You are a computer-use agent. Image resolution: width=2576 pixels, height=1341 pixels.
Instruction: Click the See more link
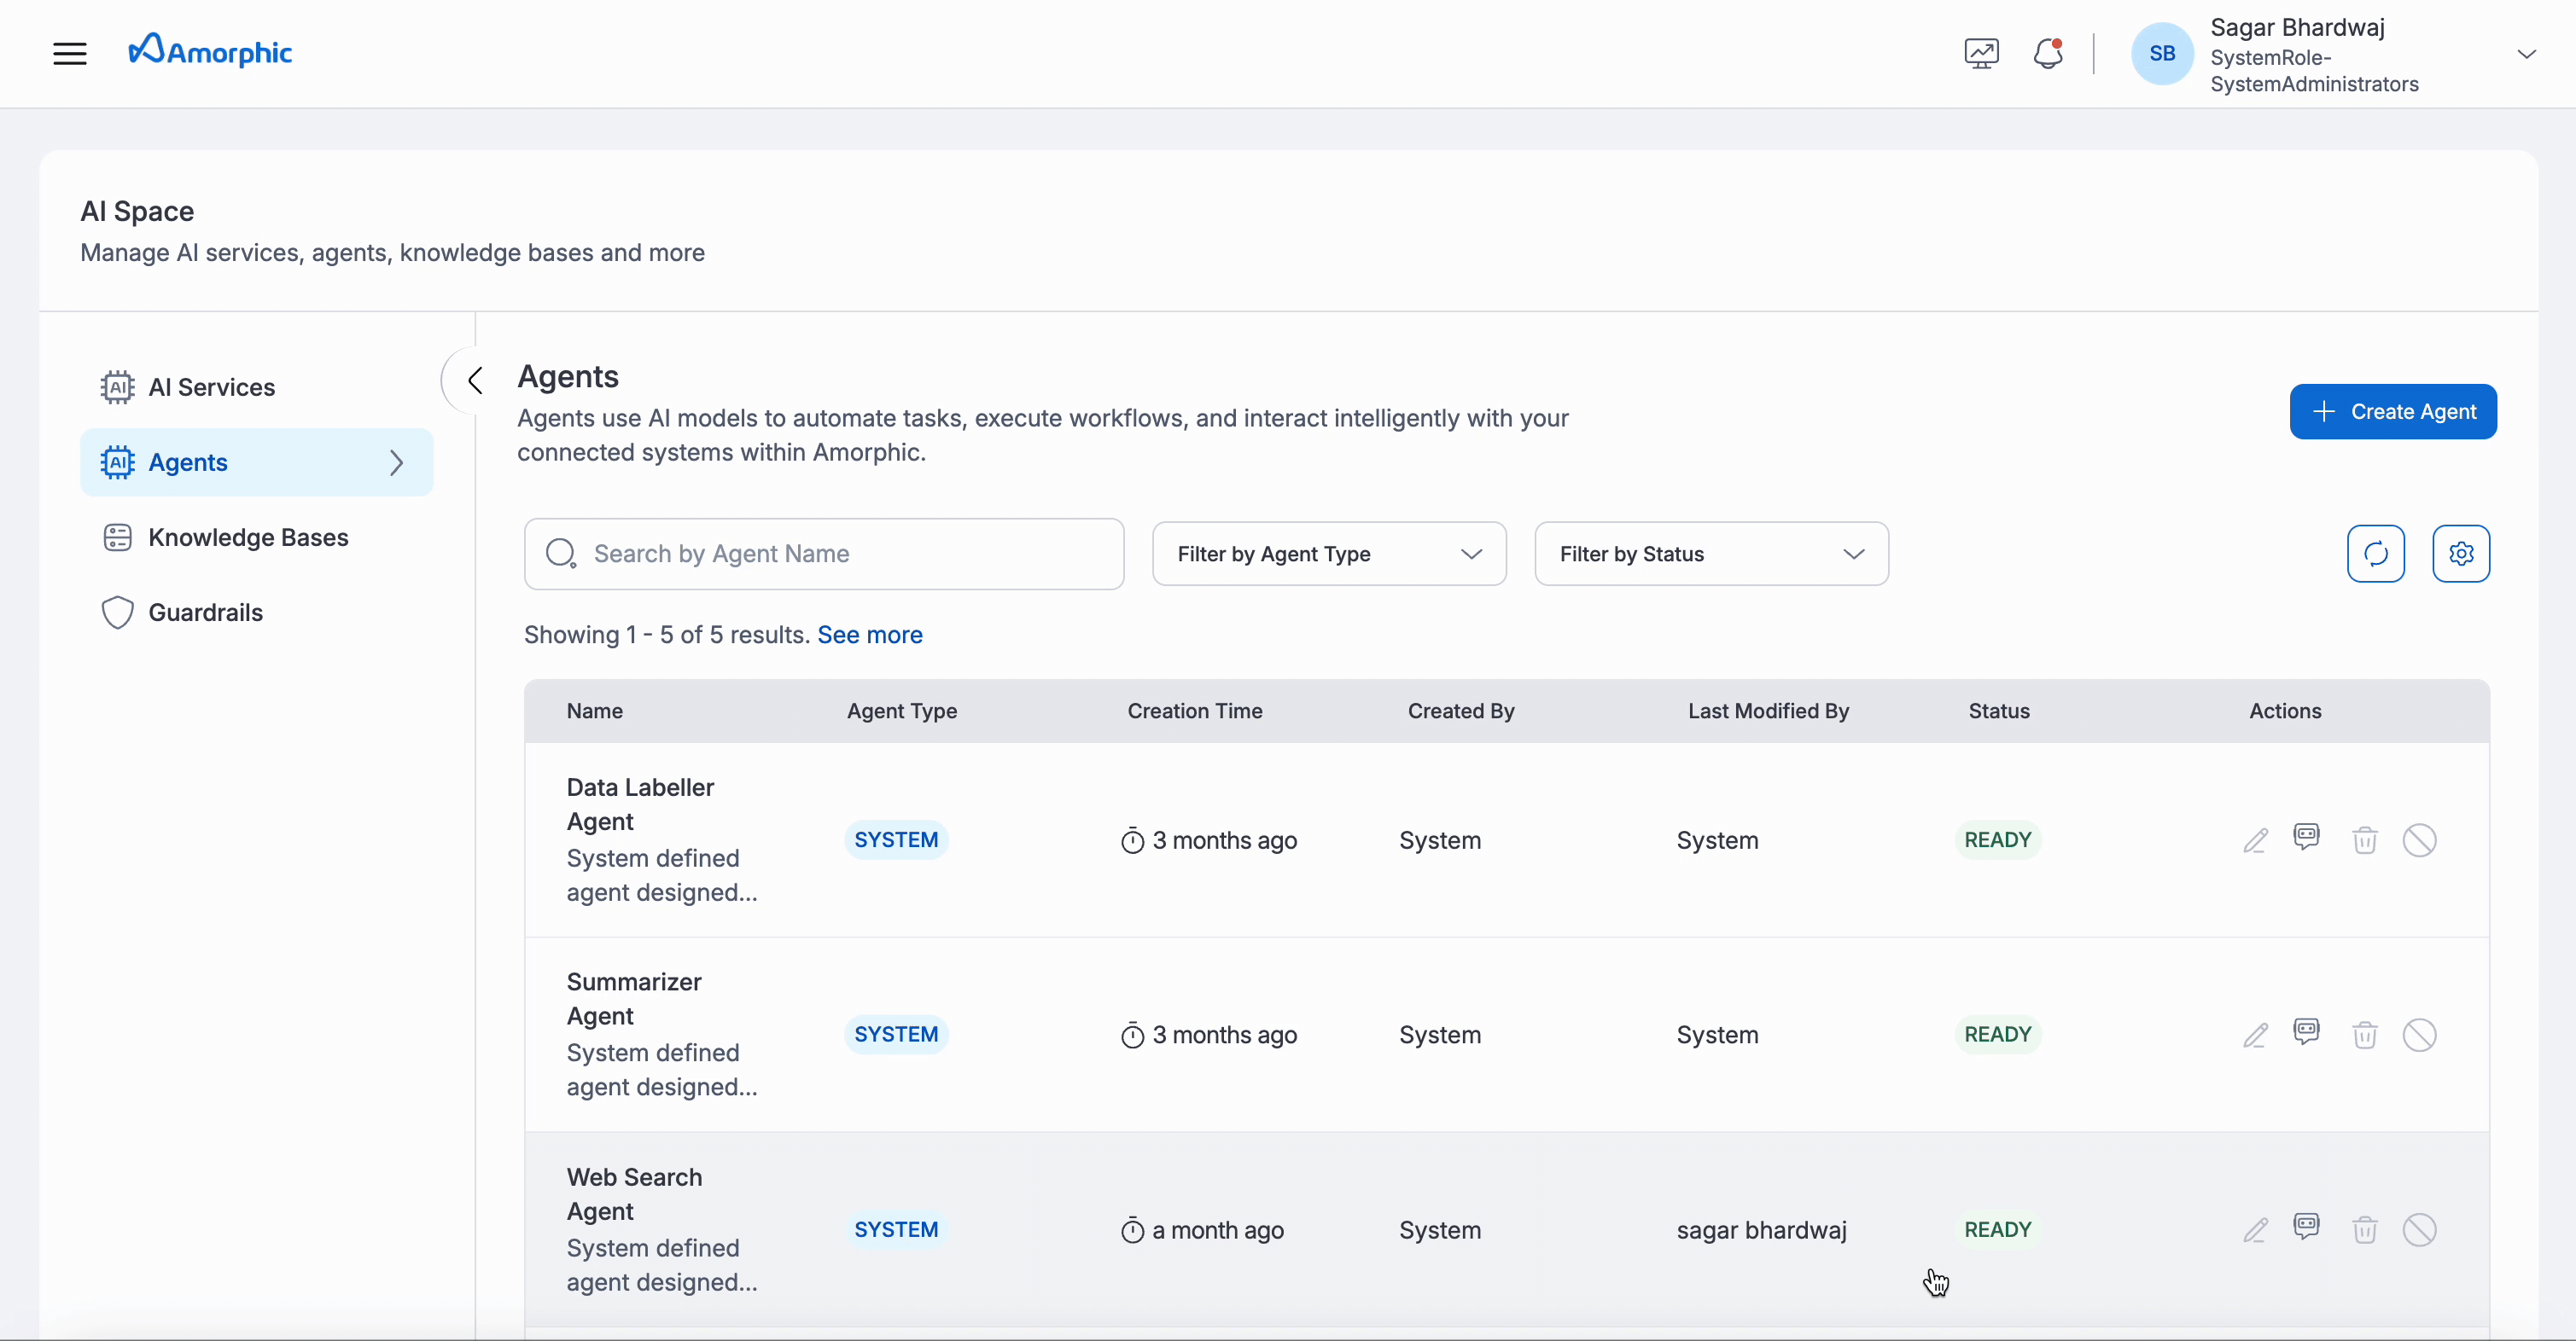coord(869,635)
